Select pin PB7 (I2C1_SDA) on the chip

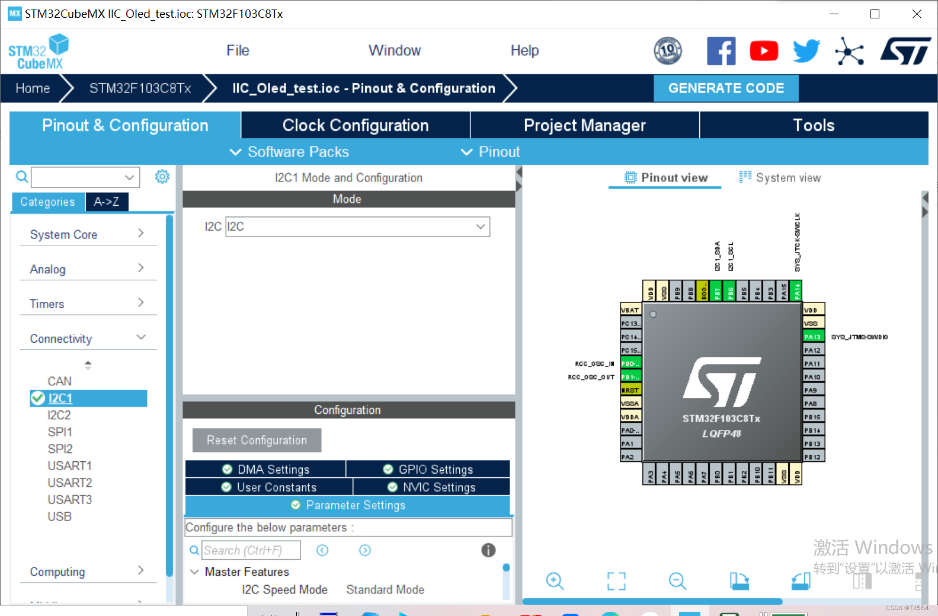[717, 291]
